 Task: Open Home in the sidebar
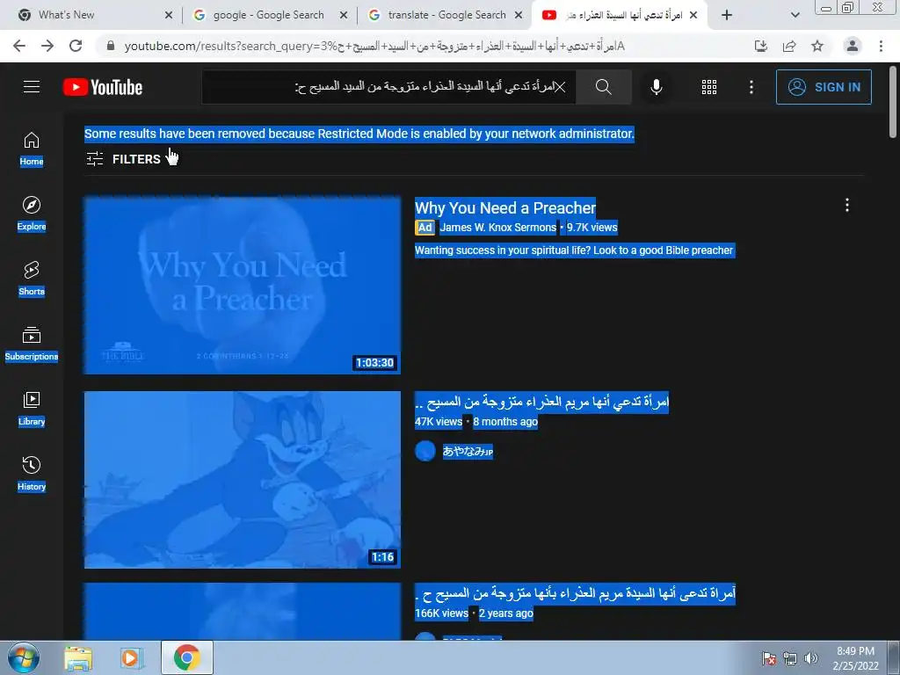32,149
